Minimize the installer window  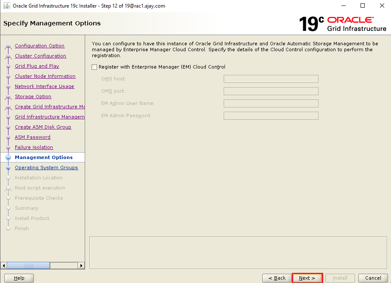(x=344, y=6)
